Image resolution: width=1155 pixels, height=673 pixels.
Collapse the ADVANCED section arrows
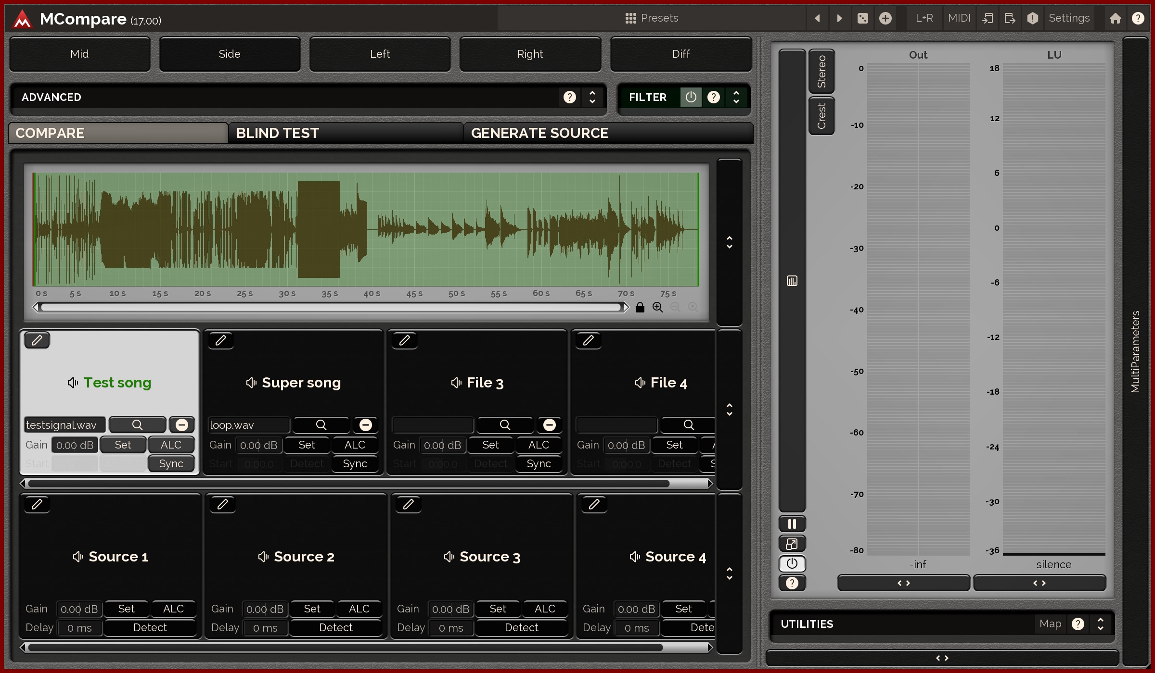pyautogui.click(x=592, y=97)
